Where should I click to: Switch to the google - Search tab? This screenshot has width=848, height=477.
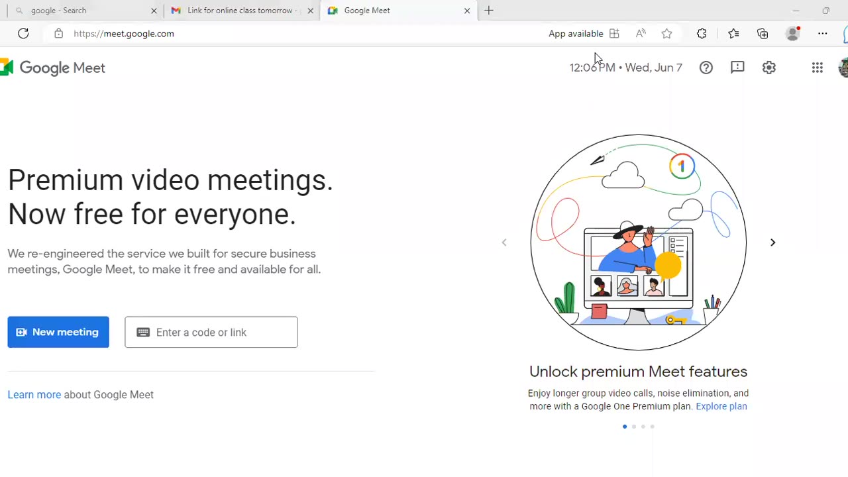84,11
